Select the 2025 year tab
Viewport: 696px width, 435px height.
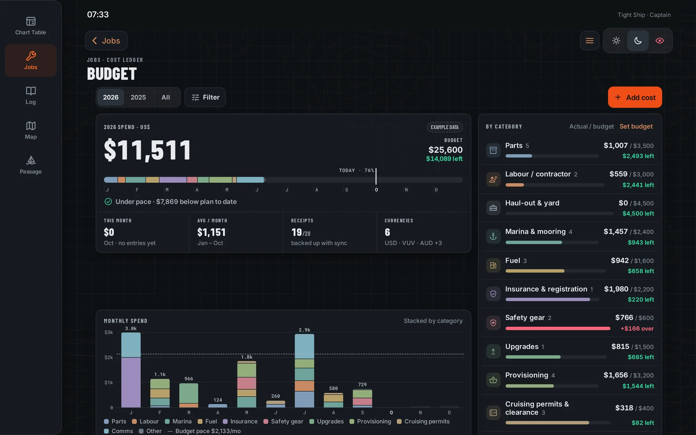pyautogui.click(x=138, y=97)
